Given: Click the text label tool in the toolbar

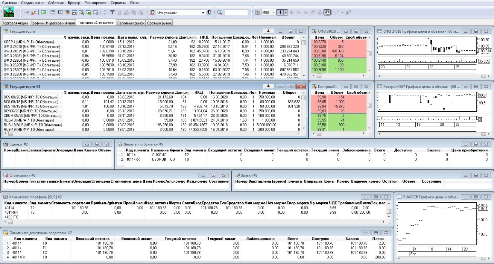Looking at the screenshot, I should click(112, 12).
